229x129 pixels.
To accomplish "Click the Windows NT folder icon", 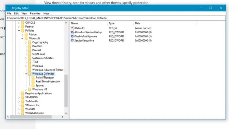I will (x=29, y=90).
